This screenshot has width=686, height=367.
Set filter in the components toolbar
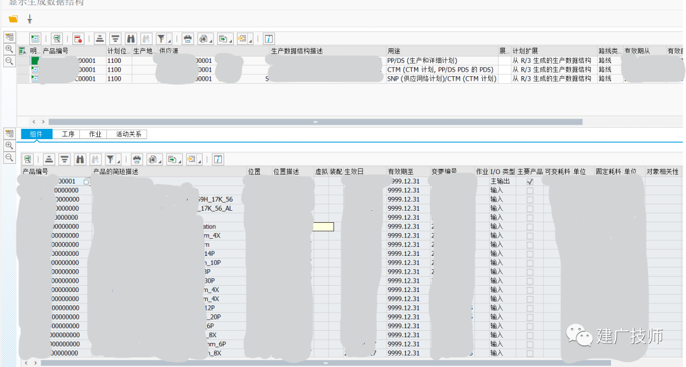coord(111,159)
